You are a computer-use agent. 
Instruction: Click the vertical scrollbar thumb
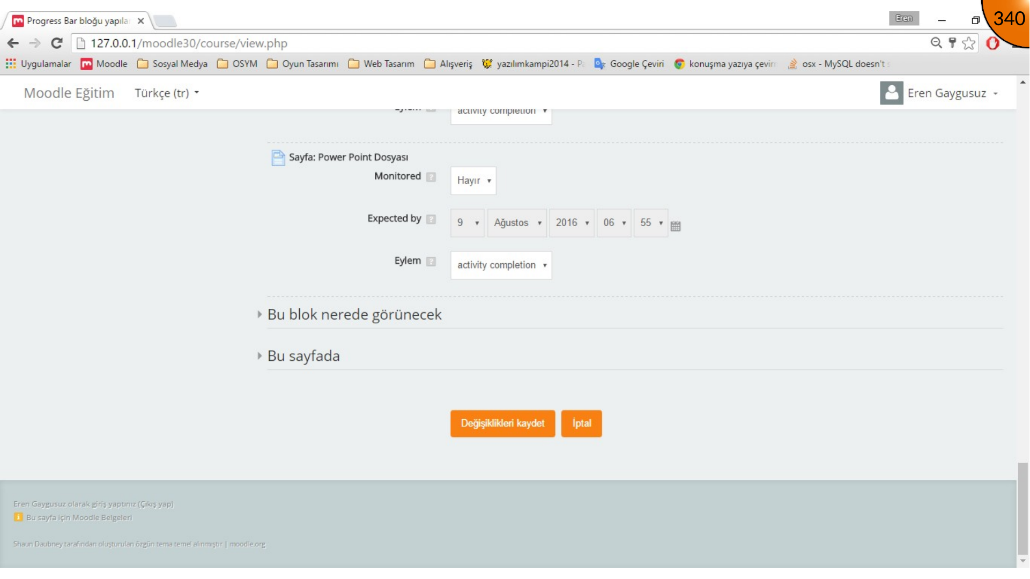pos(1023,509)
